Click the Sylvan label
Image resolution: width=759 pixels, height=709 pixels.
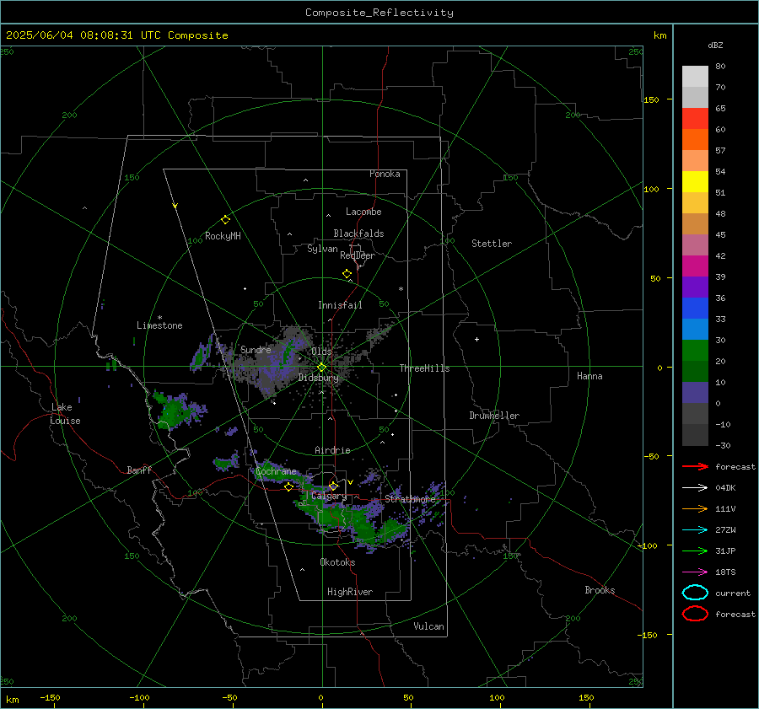[x=322, y=249]
